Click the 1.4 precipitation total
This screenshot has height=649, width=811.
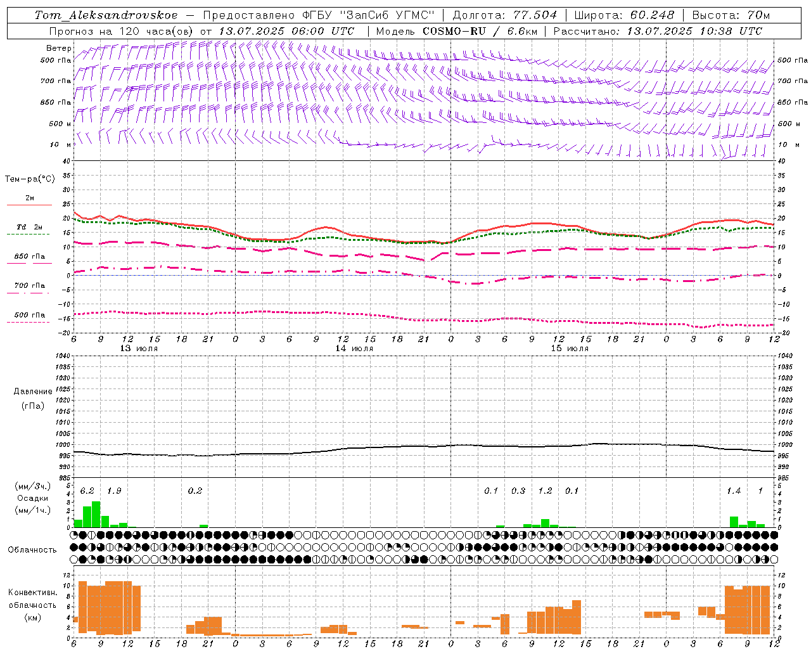point(734,491)
